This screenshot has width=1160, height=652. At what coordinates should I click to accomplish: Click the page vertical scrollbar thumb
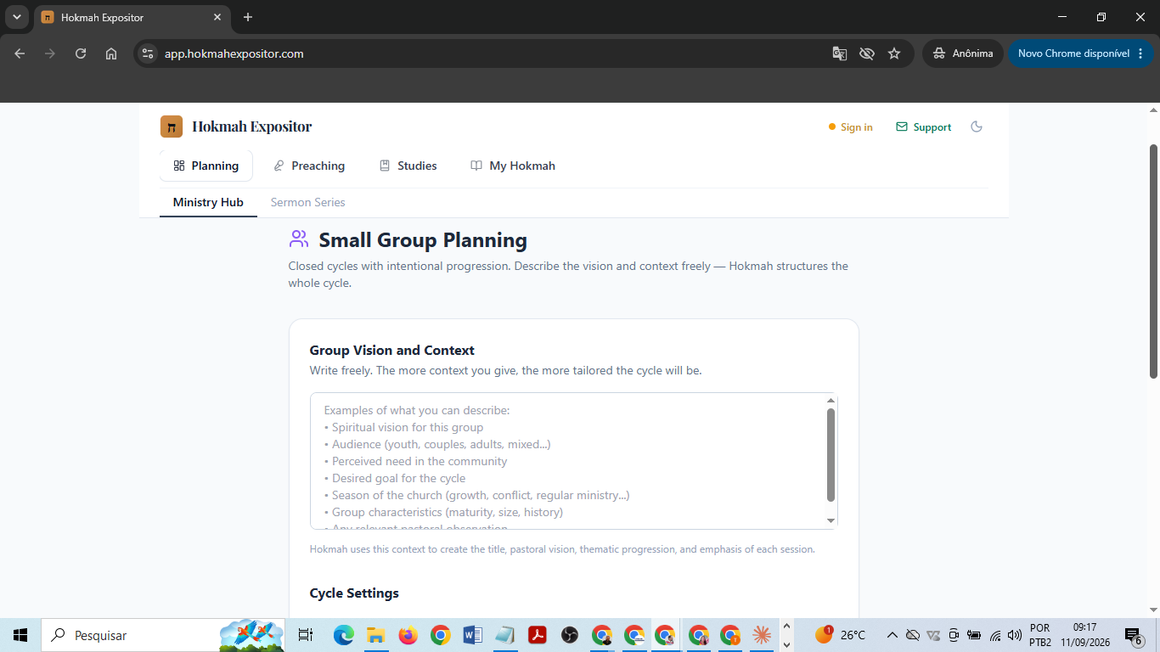pyautogui.click(x=1153, y=261)
